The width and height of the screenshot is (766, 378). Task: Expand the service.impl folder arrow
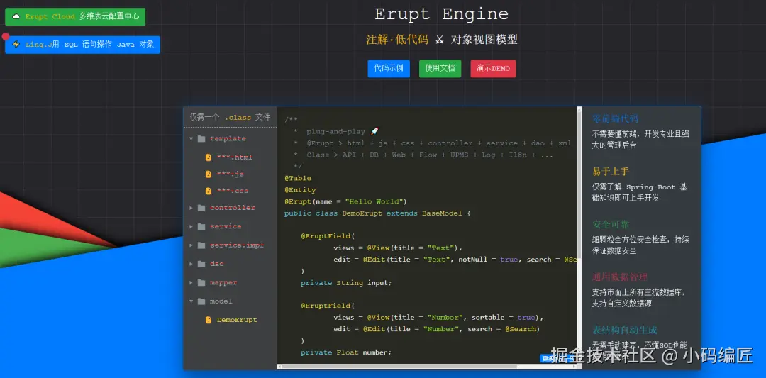tap(191, 245)
